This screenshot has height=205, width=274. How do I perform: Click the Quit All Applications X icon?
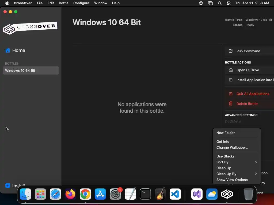point(231,94)
